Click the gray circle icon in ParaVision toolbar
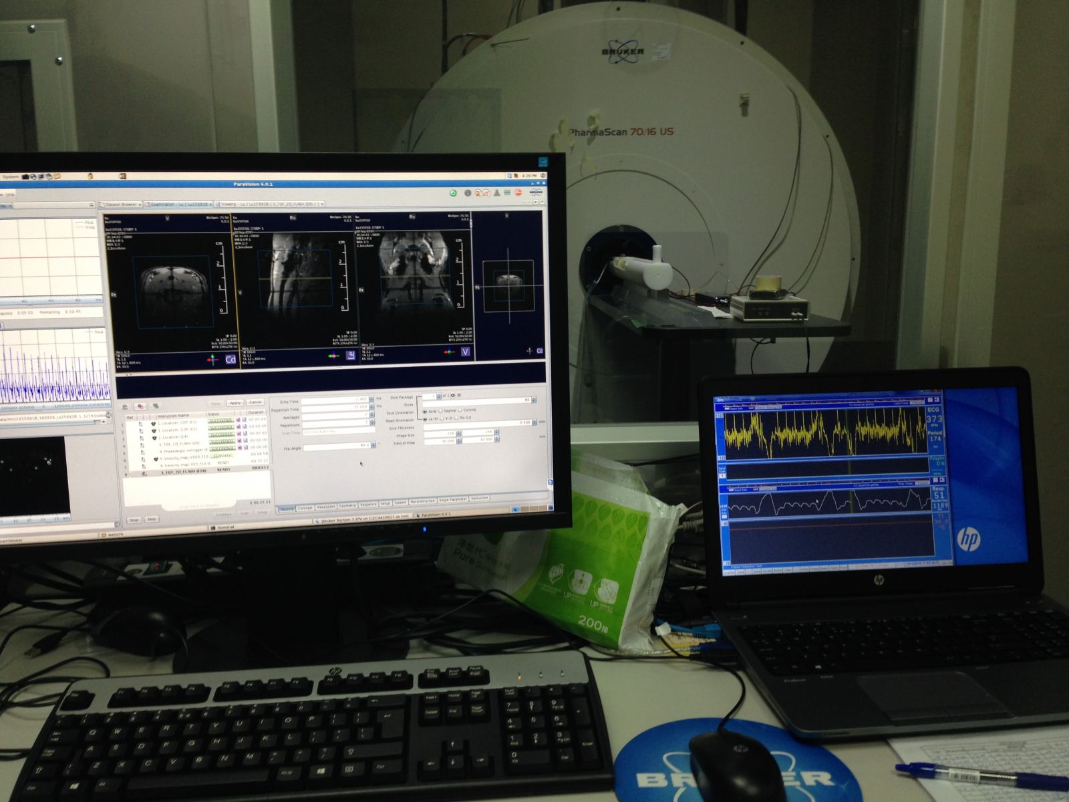This screenshot has width=1069, height=802. pyautogui.click(x=467, y=193)
